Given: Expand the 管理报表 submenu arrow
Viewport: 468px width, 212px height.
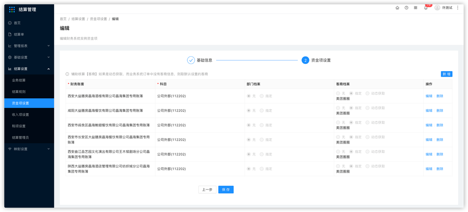Looking at the screenshot, I should pos(49,46).
